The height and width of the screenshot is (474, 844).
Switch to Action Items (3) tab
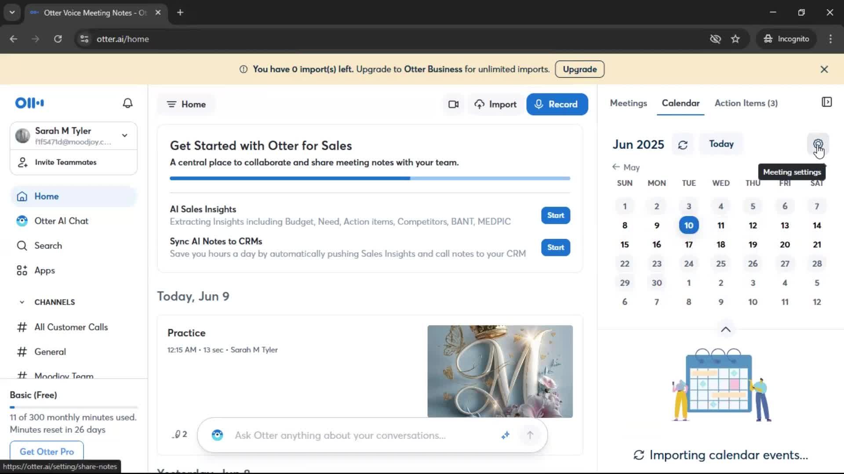click(746, 104)
